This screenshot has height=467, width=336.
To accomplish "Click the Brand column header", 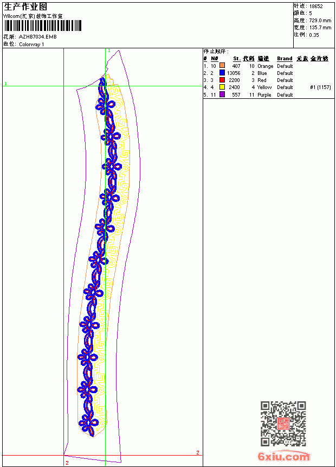I will [285, 59].
